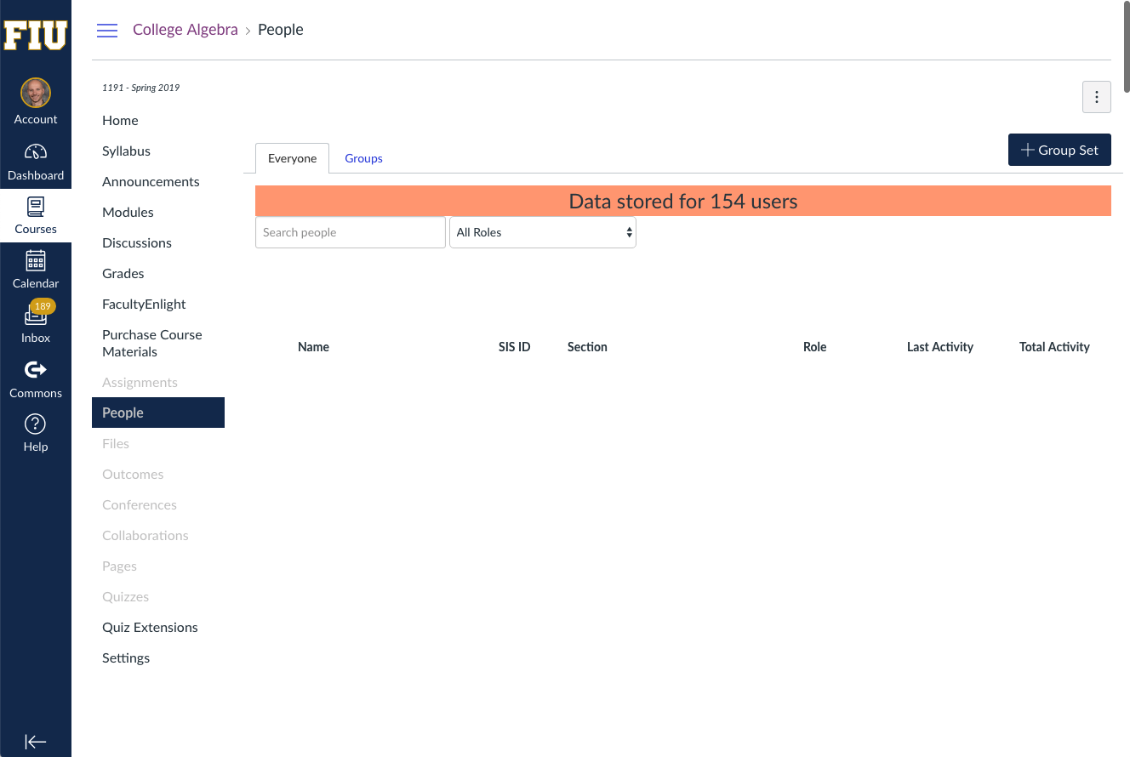Click the add Group Set button
Screen dimensions: 1130x757
pyautogui.click(x=1059, y=150)
